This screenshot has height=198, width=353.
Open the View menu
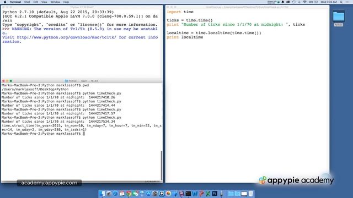pos(44,2)
